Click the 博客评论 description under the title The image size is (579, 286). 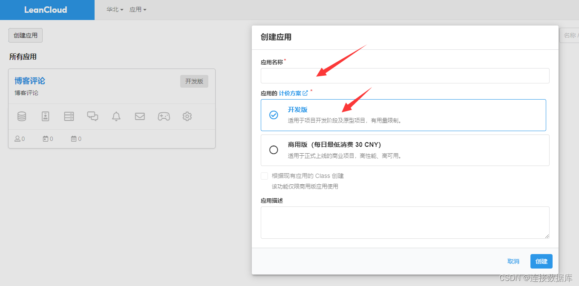click(x=26, y=93)
